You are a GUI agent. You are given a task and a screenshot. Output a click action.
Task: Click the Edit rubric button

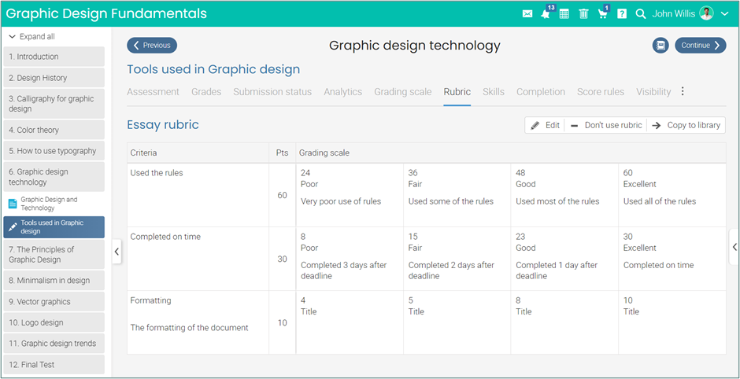tap(545, 125)
